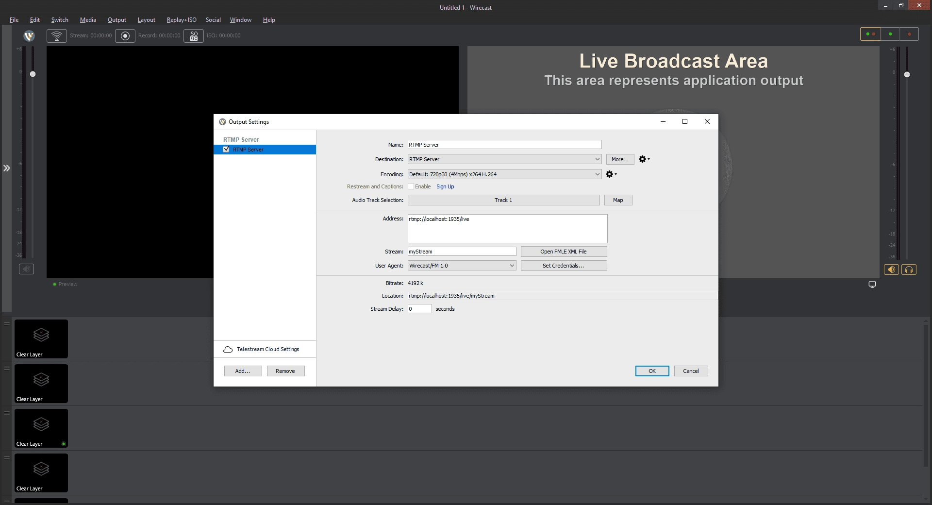Remove the selected output
The image size is (932, 505).
coord(285,371)
